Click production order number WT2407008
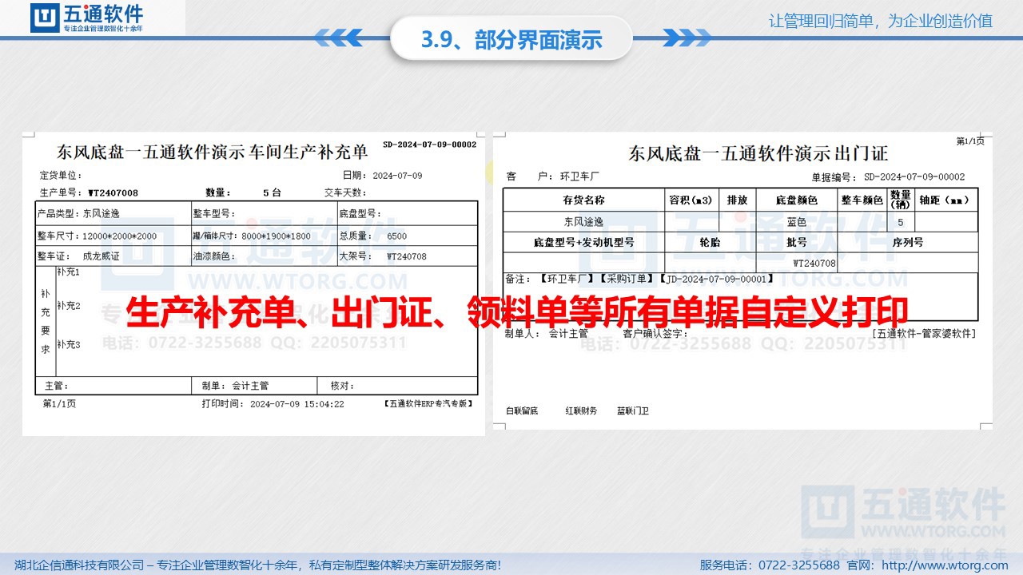 [x=113, y=192]
